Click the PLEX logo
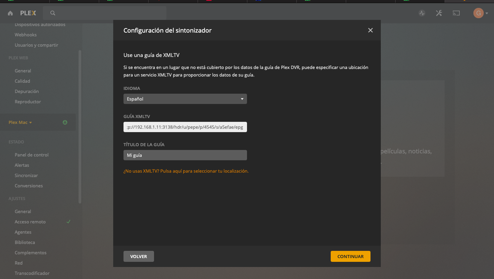Viewport: 494px width, 279px height. click(28, 13)
